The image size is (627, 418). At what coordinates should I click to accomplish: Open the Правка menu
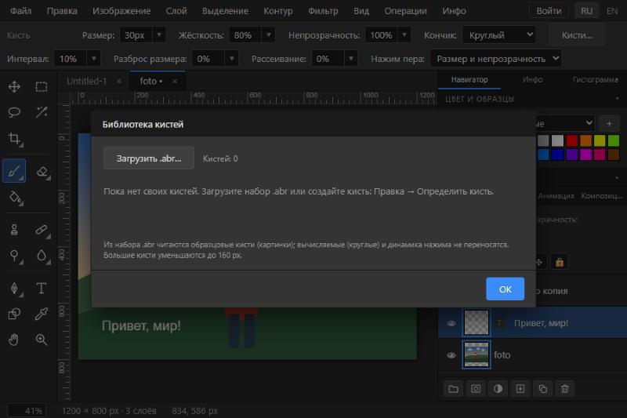click(62, 11)
